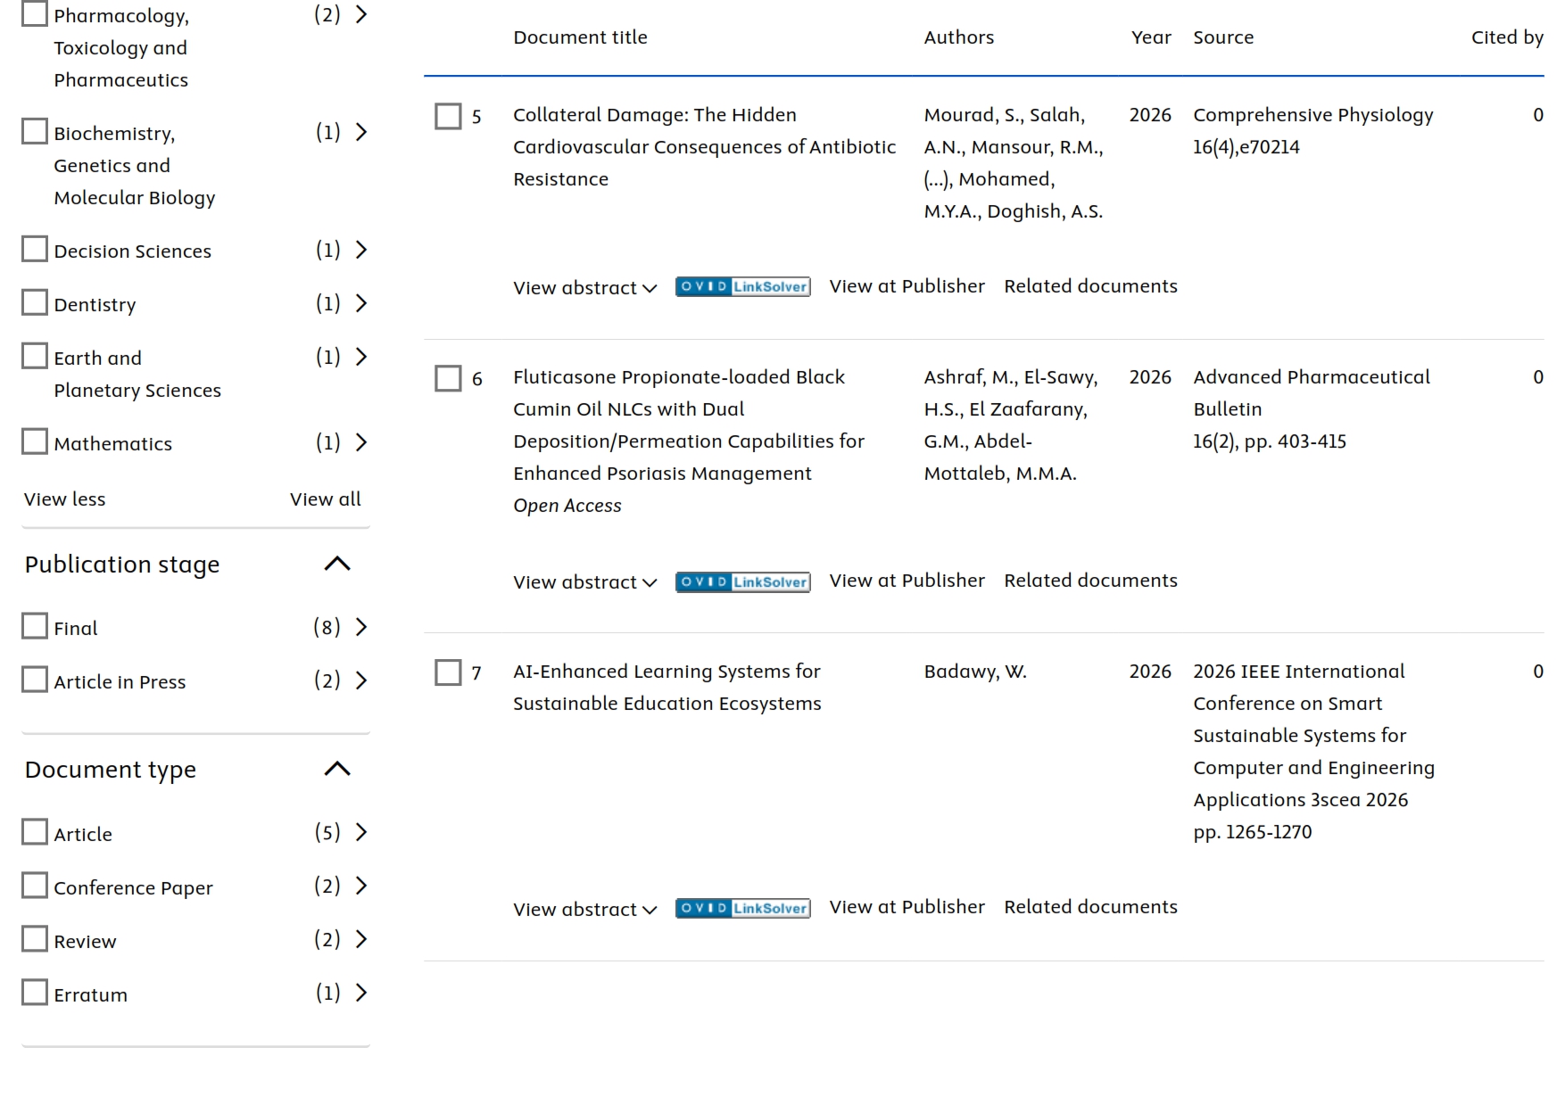Expand View abstract for document 7

(585, 910)
